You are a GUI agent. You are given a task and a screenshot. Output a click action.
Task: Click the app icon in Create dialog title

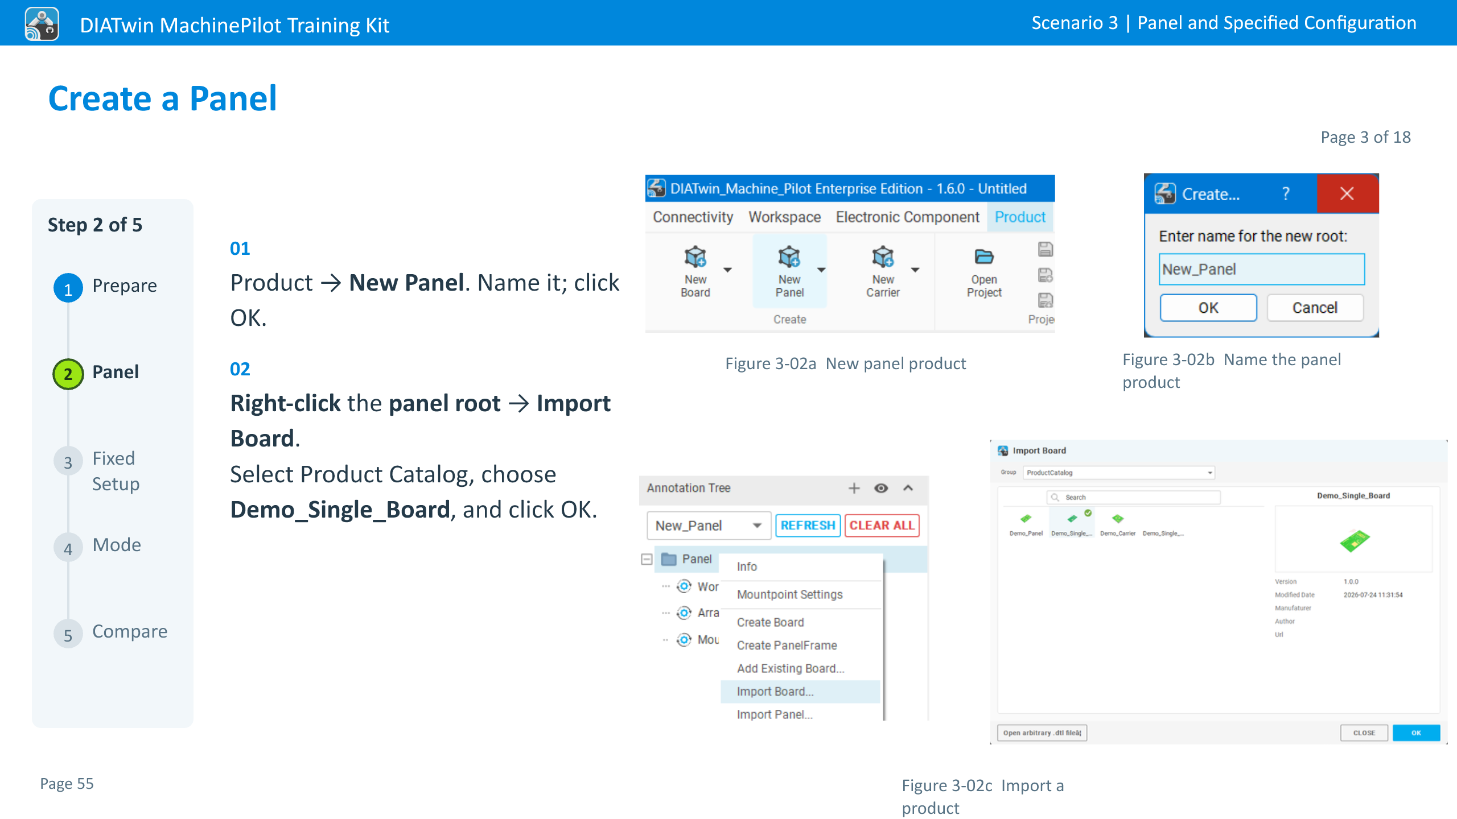point(1164,194)
